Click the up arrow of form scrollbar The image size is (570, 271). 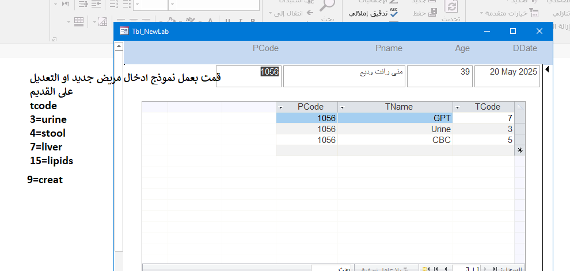[119, 46]
